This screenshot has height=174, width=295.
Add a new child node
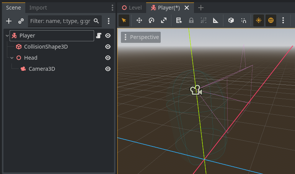(x=9, y=21)
